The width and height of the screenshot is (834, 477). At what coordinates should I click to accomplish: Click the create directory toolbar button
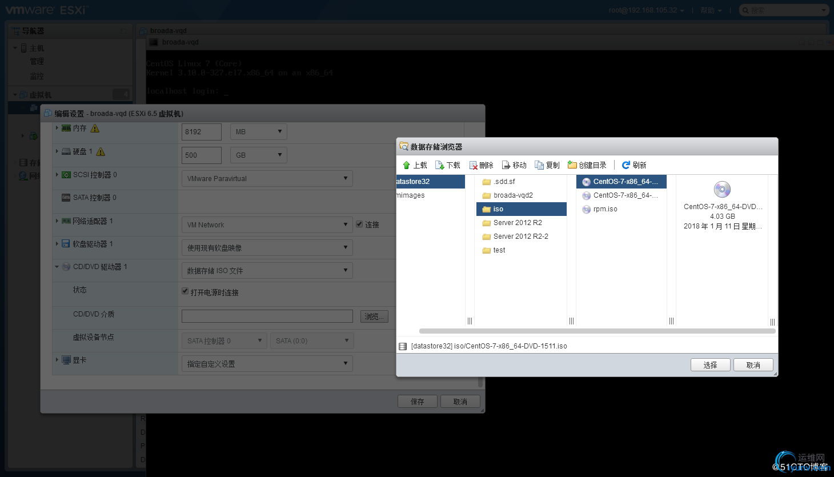(587, 165)
